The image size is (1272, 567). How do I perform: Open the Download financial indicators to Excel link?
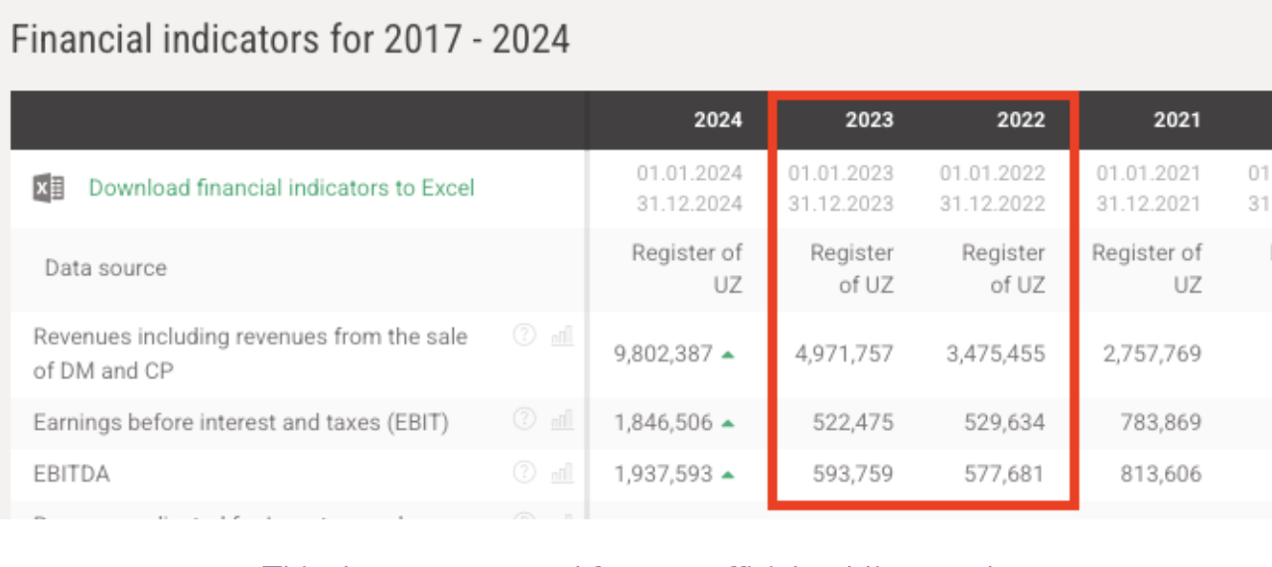click(x=281, y=188)
